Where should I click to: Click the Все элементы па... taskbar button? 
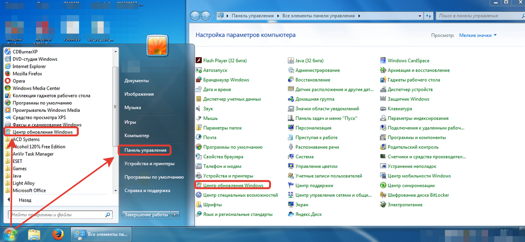point(101,234)
